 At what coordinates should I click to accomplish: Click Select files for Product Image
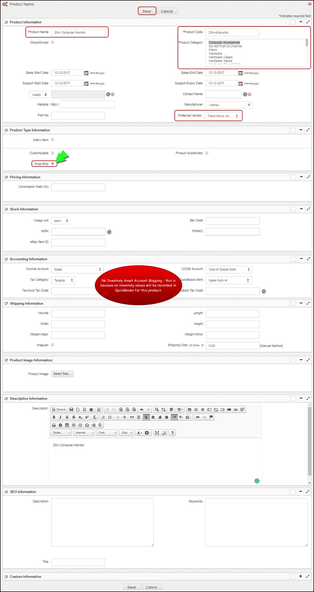[x=62, y=374]
